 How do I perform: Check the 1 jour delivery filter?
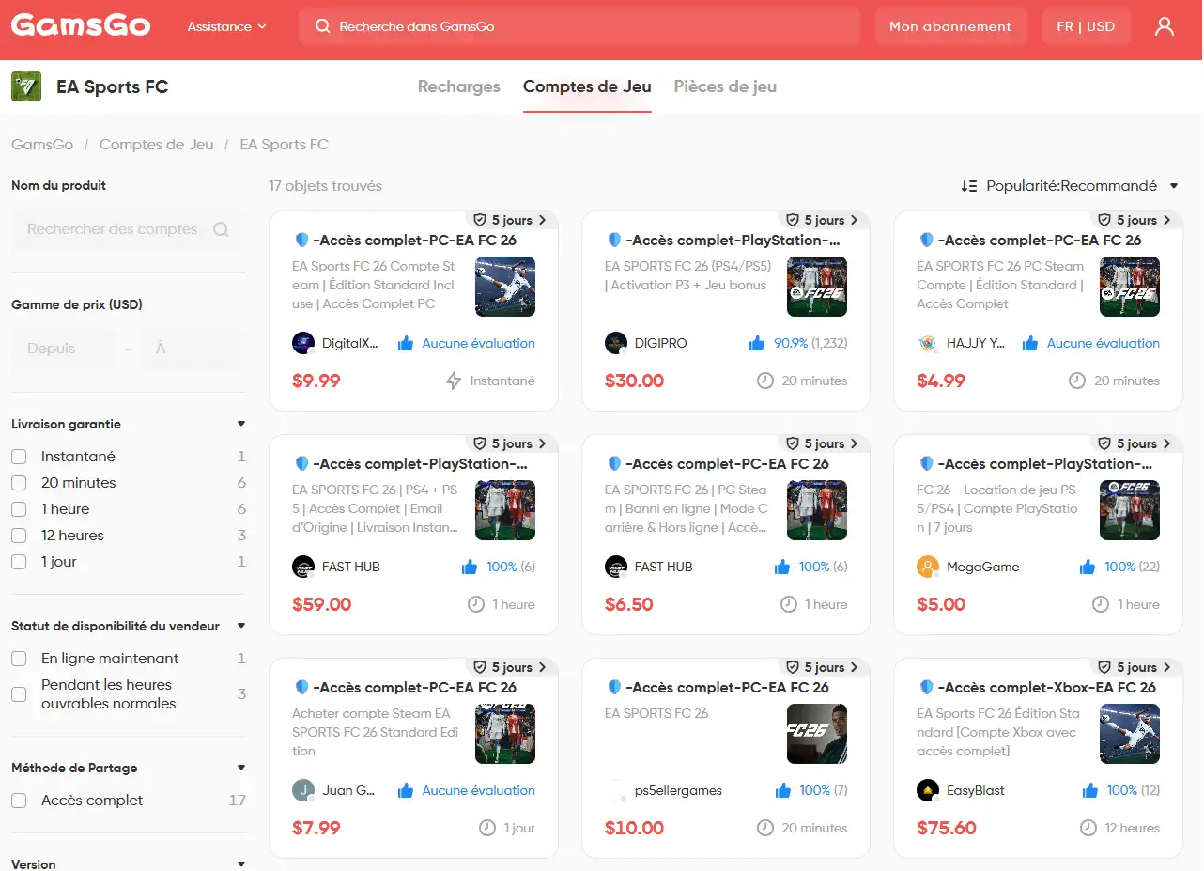[19, 562]
